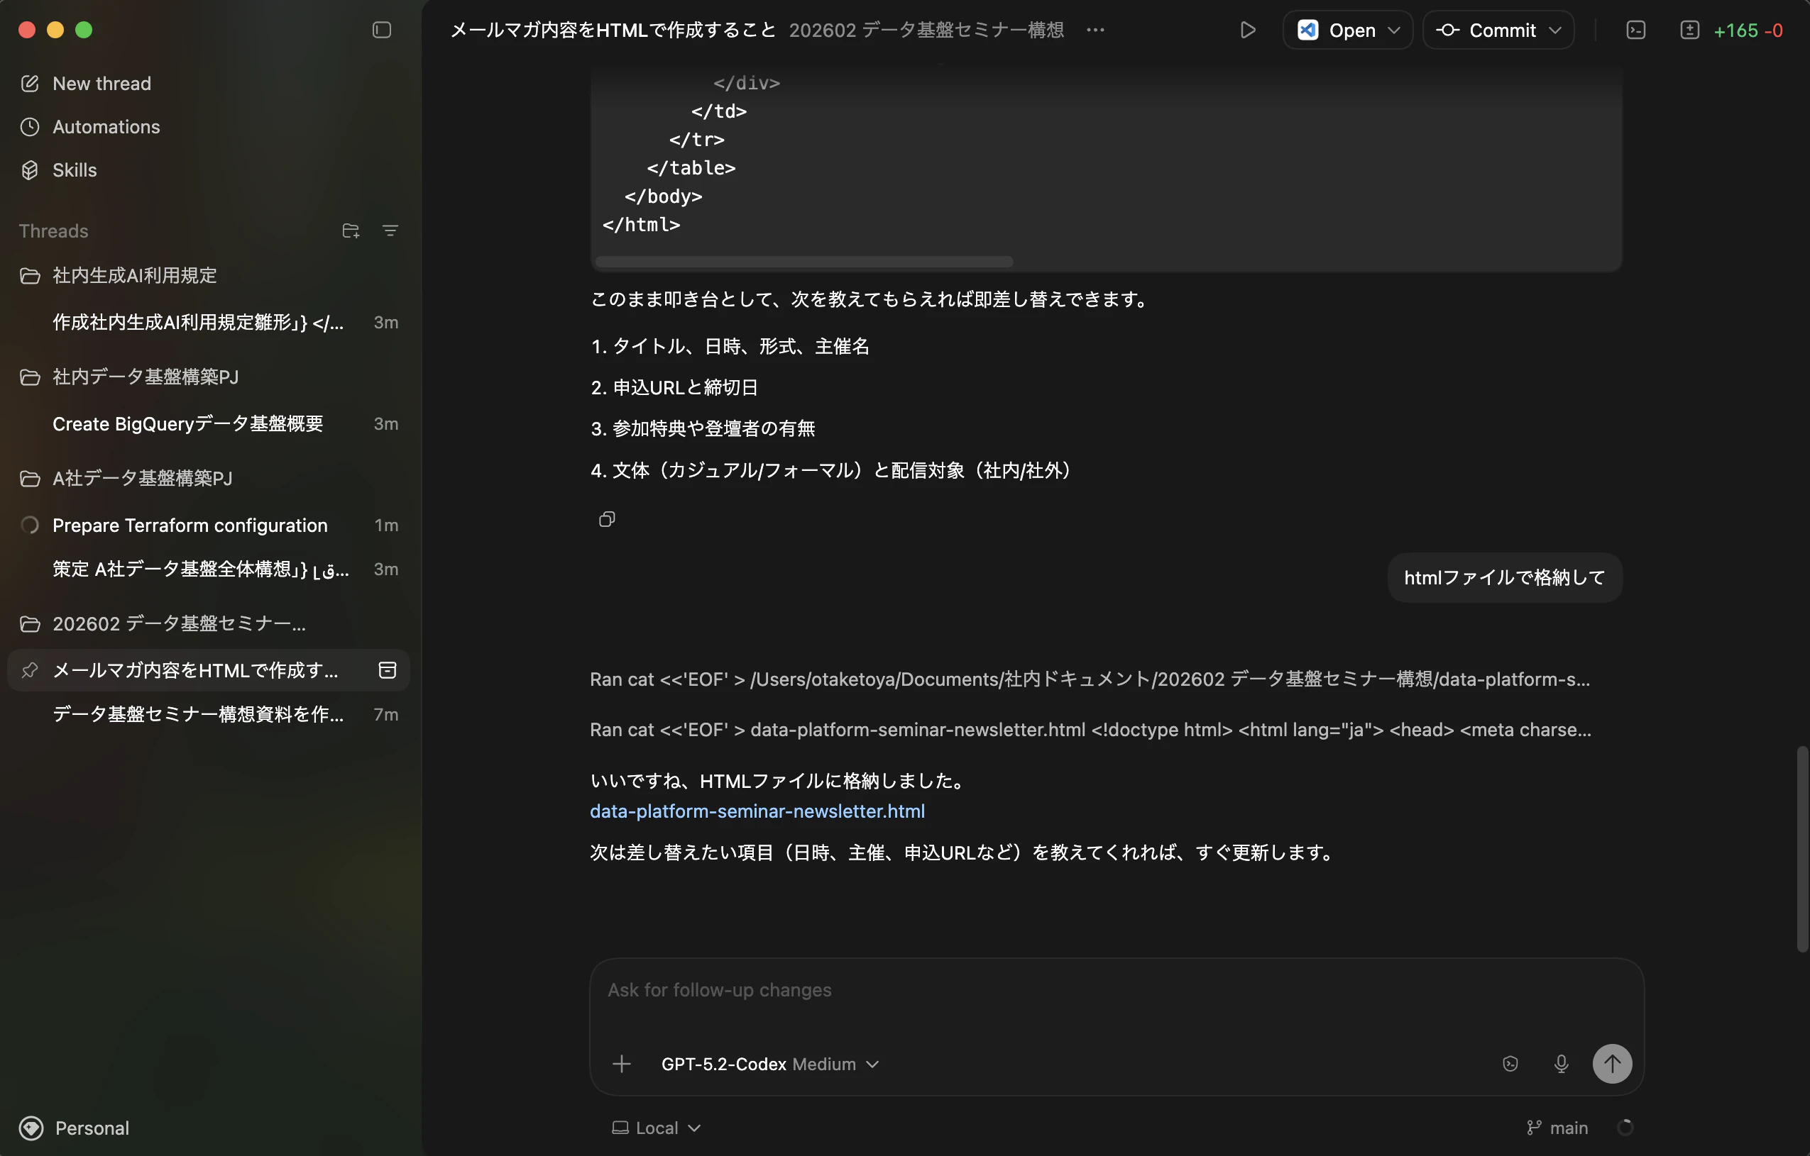This screenshot has height=1156, width=1810.
Task: Click the microphone dictation icon
Action: 1561,1064
